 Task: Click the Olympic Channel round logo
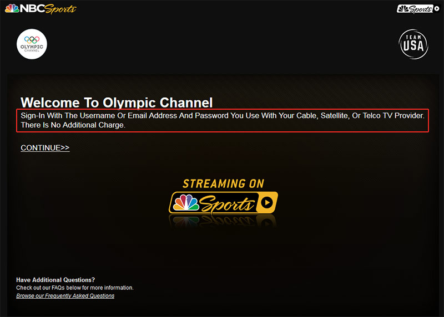[x=32, y=44]
